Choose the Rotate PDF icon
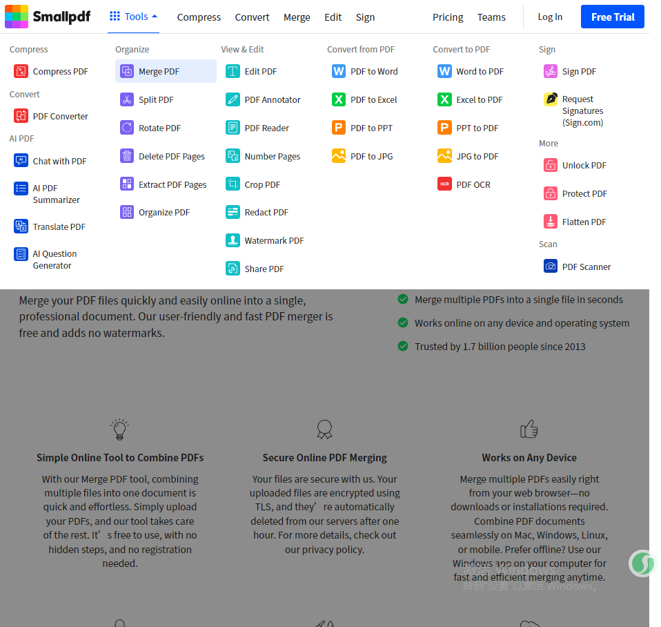Viewport: 661px width, 627px height. pyautogui.click(x=126, y=128)
